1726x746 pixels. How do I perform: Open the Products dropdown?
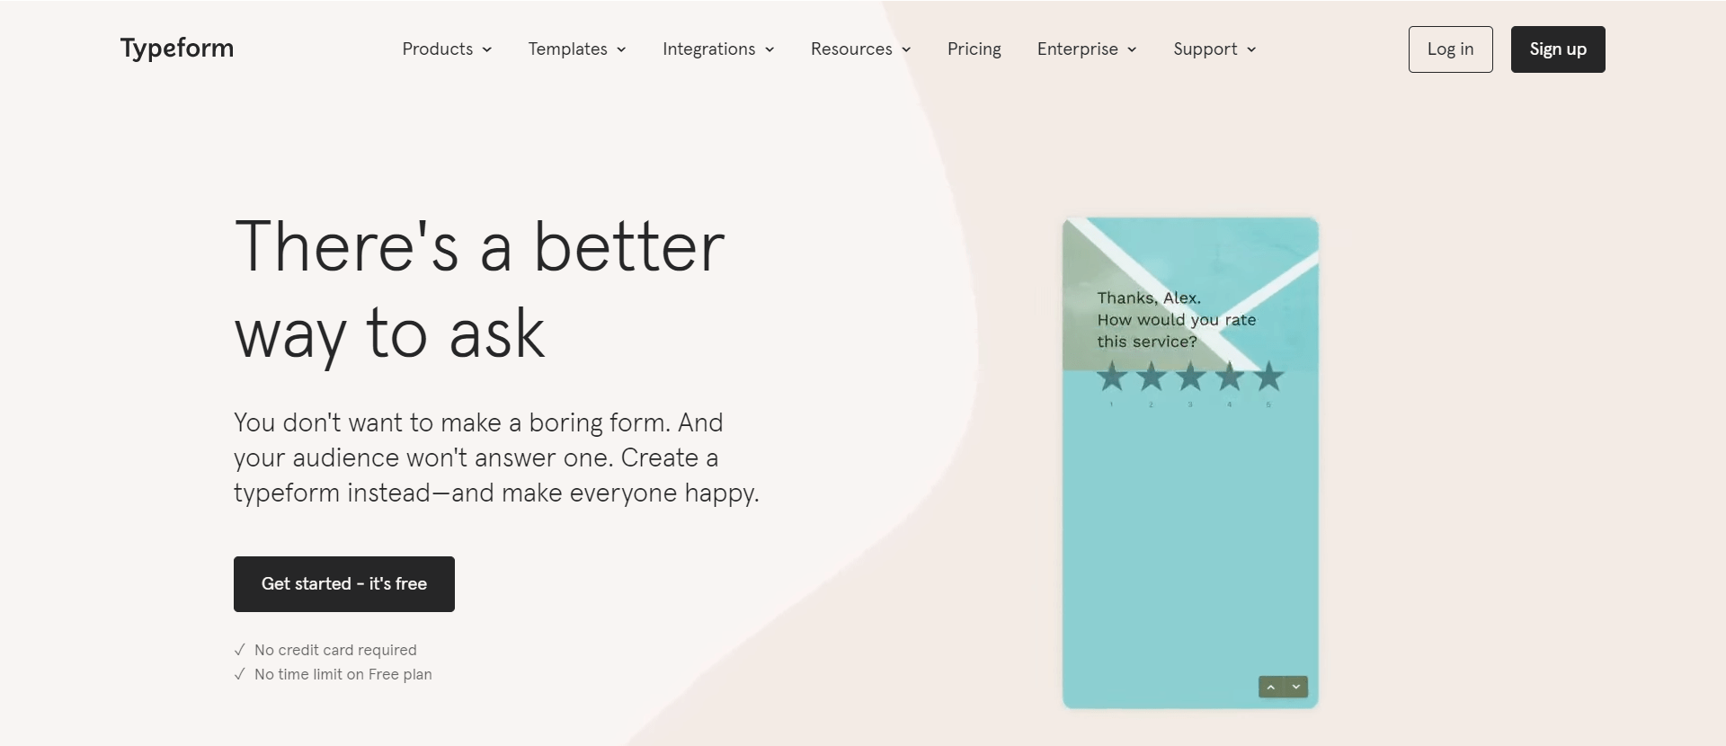446,49
